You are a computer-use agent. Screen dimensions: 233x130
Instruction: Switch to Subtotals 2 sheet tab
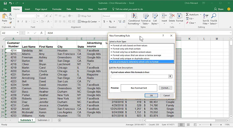coord(44,120)
